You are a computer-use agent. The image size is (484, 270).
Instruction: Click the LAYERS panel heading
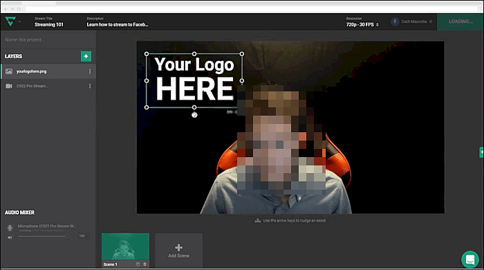13,56
